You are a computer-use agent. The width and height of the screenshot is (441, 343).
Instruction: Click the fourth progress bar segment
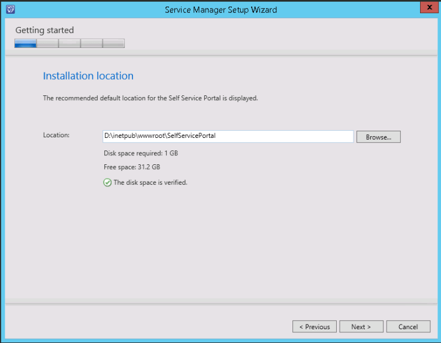(x=92, y=43)
